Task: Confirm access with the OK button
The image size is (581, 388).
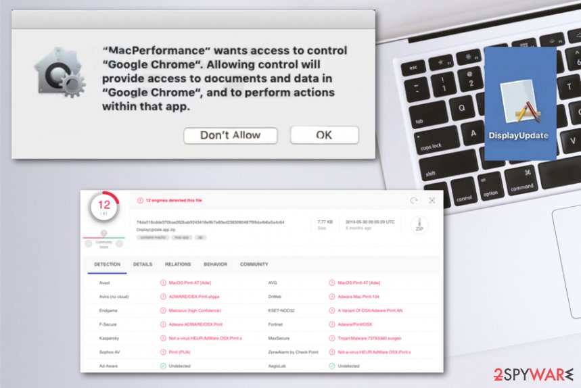Action: click(x=324, y=135)
